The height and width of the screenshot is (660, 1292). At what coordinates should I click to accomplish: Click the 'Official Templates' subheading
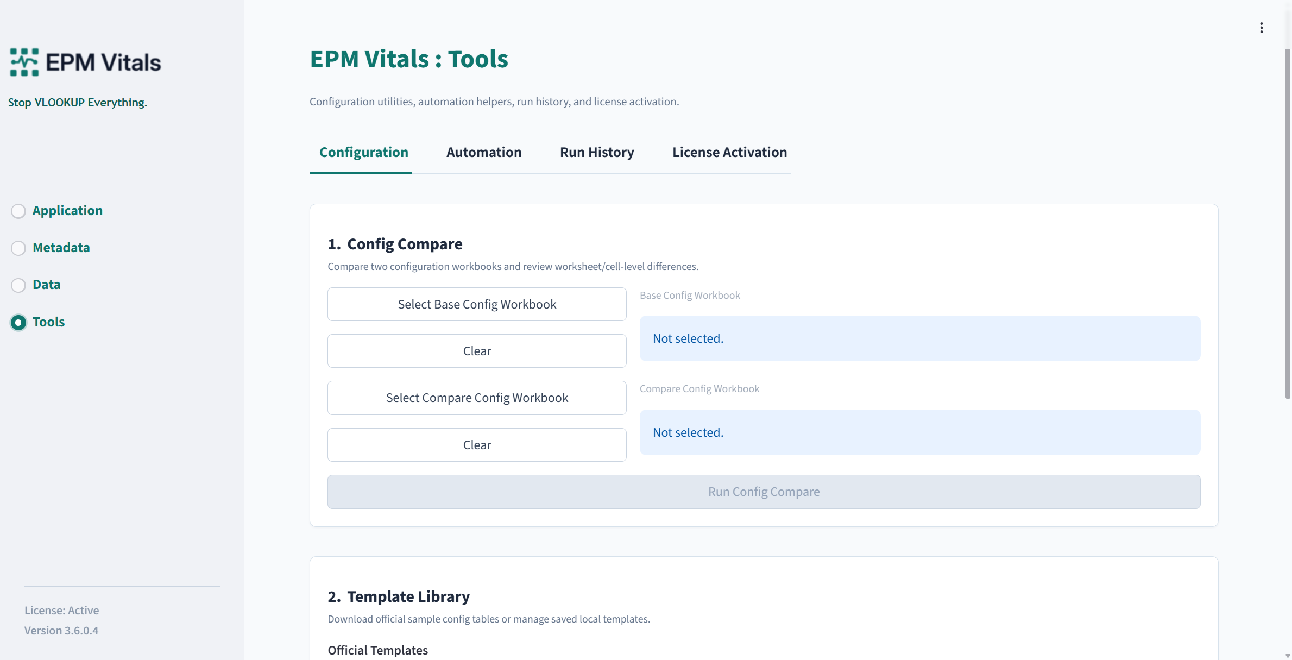coord(377,650)
